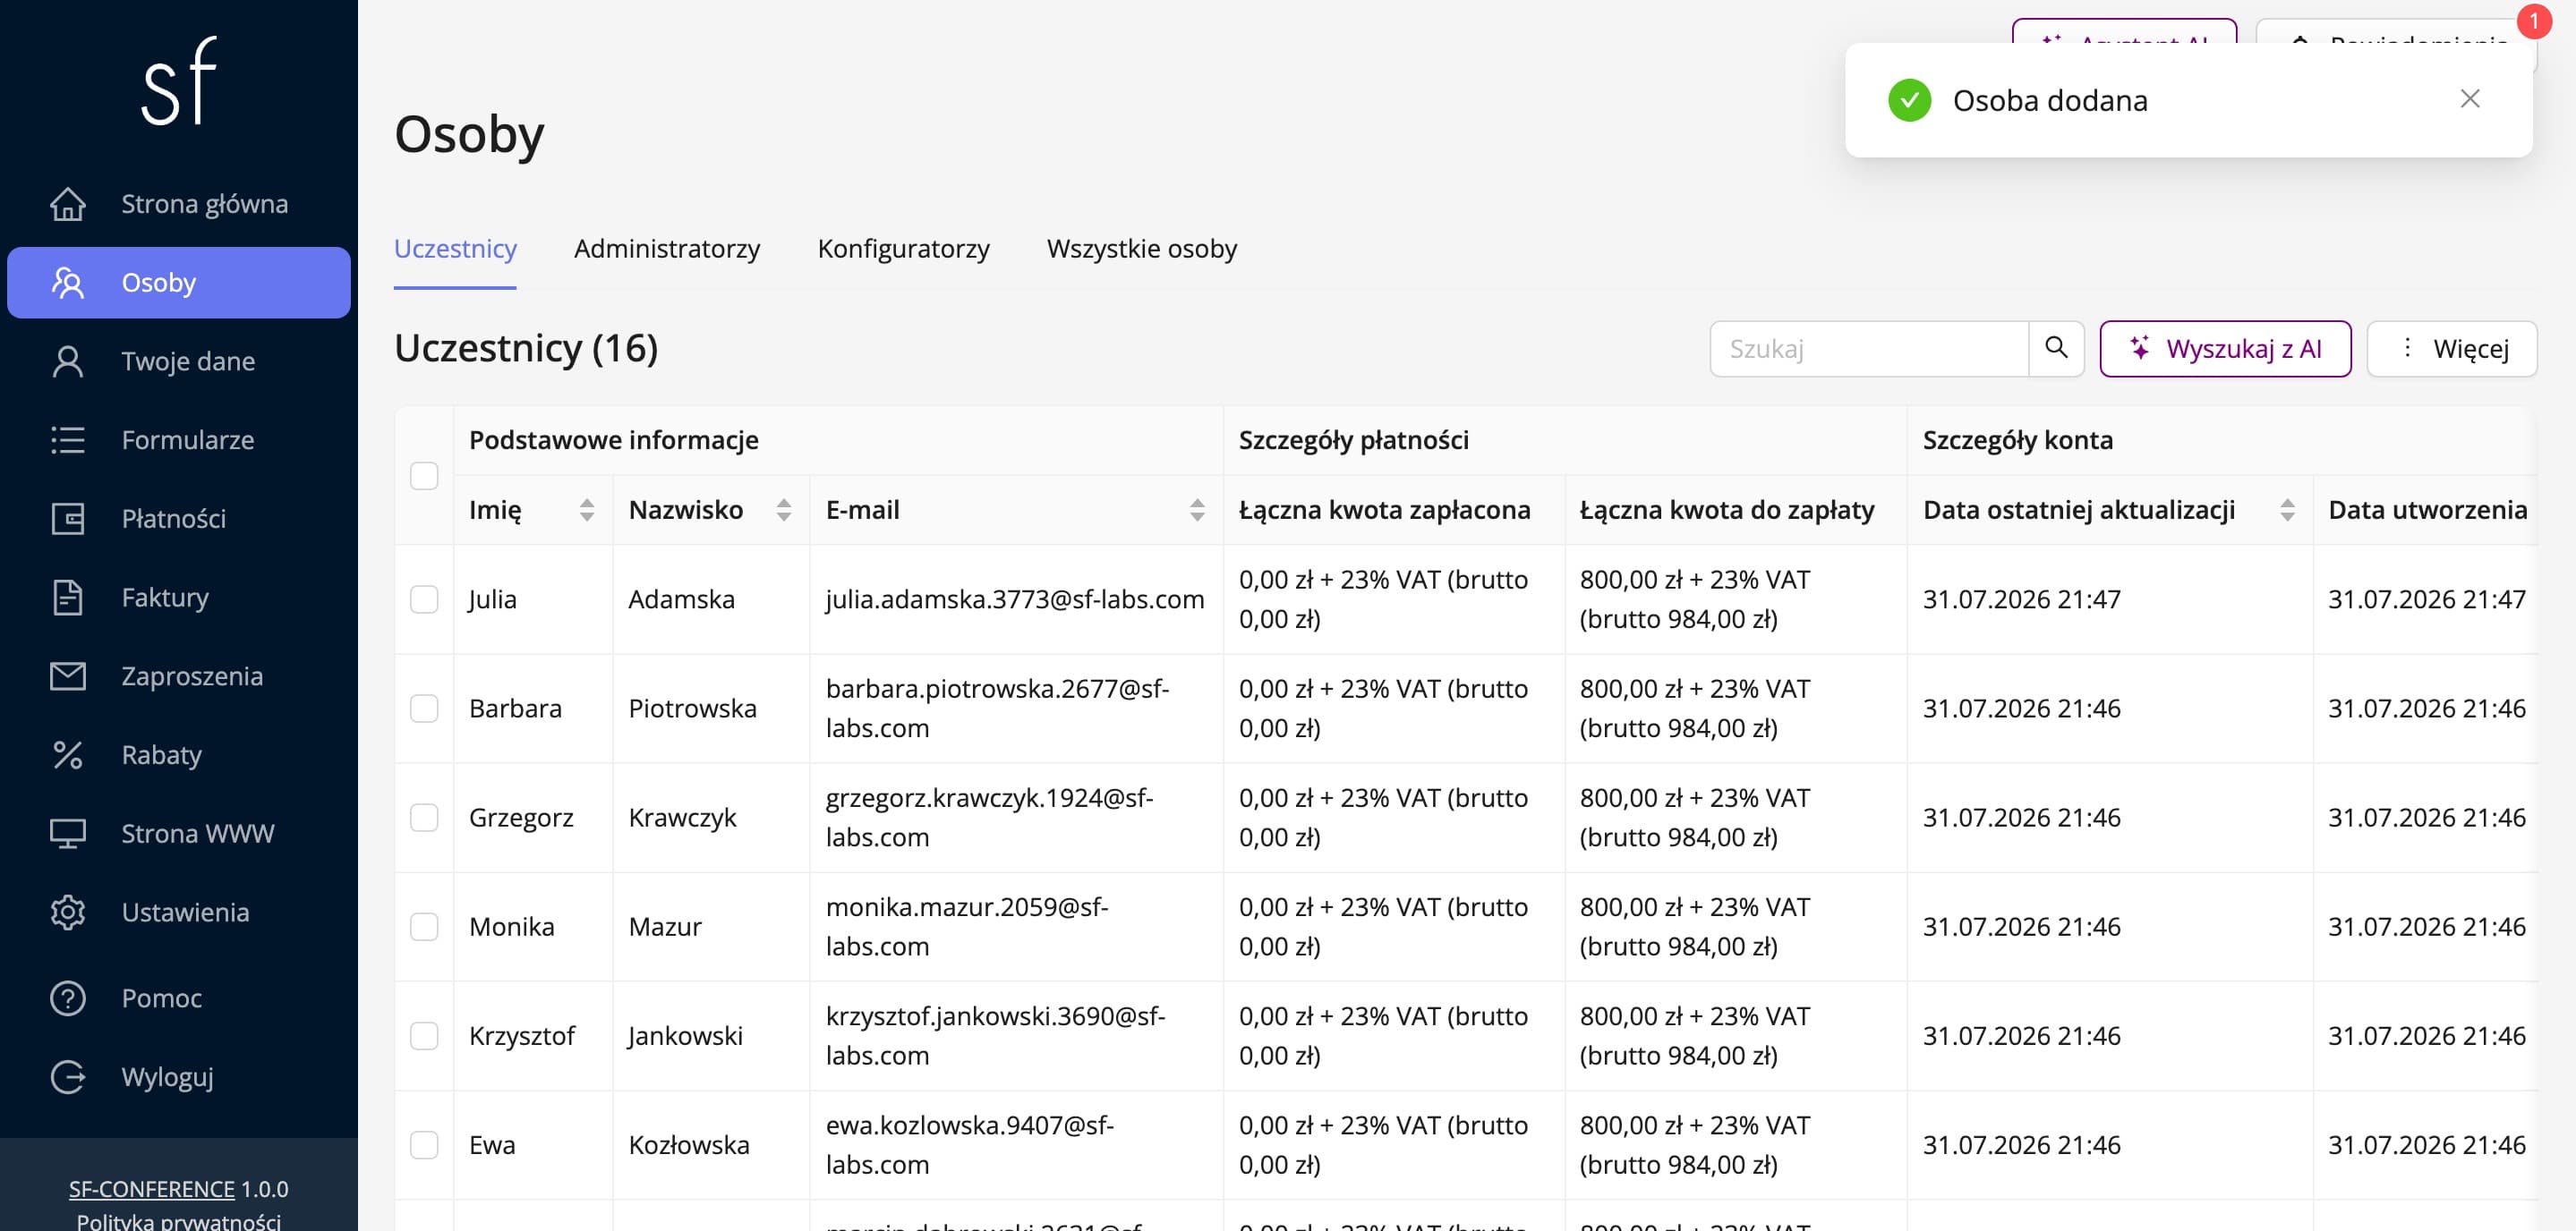
Task: Click the question mark icon beside Pomoc
Action: tap(68, 998)
